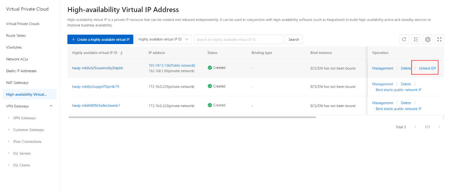Click Management for havip-mb8vh29vawmrs6q5l4pbh
Image resolution: width=451 pixels, height=194 pixels.
pyautogui.click(x=383, y=68)
